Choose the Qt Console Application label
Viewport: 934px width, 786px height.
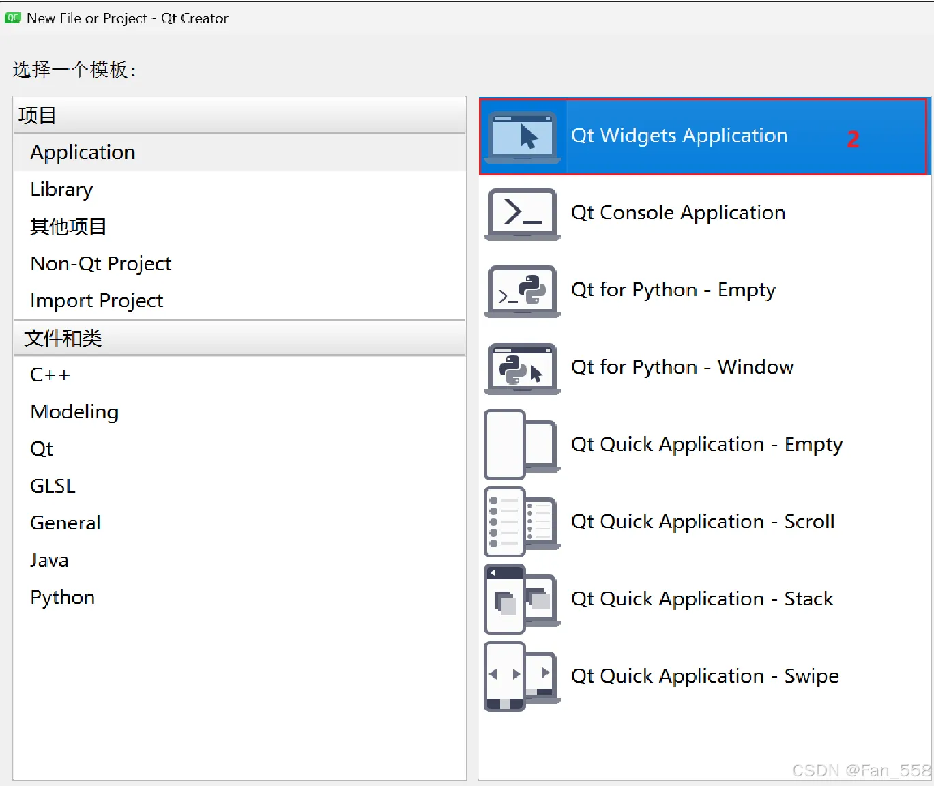click(678, 213)
